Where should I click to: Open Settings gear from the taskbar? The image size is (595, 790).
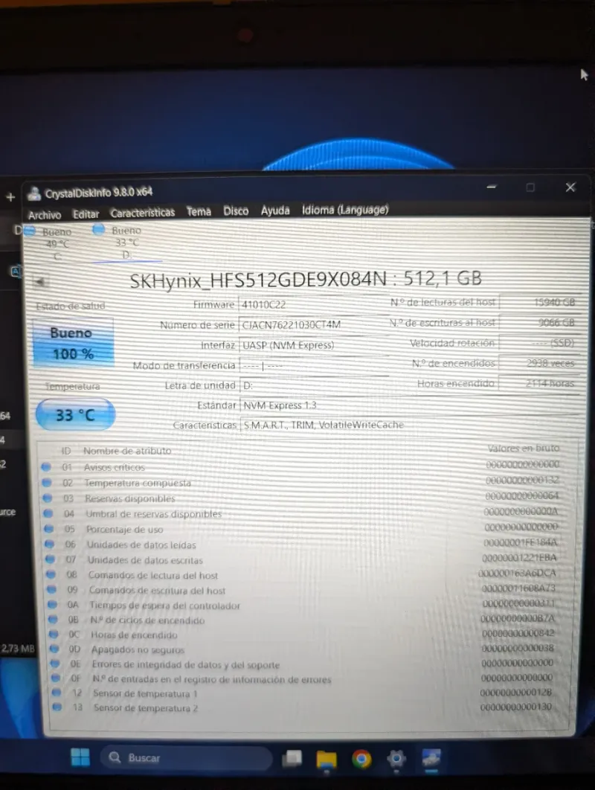(396, 758)
